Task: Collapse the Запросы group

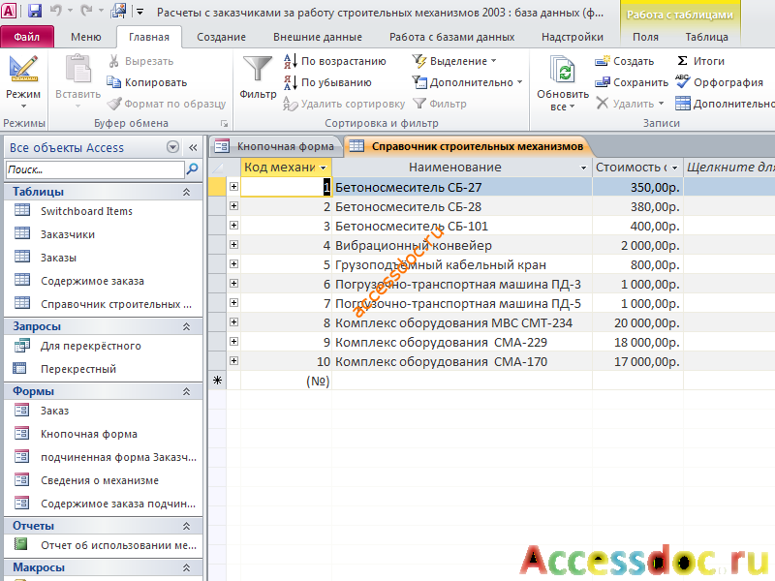Action: [186, 326]
